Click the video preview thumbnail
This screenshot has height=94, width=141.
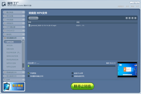click(x=127, y=70)
